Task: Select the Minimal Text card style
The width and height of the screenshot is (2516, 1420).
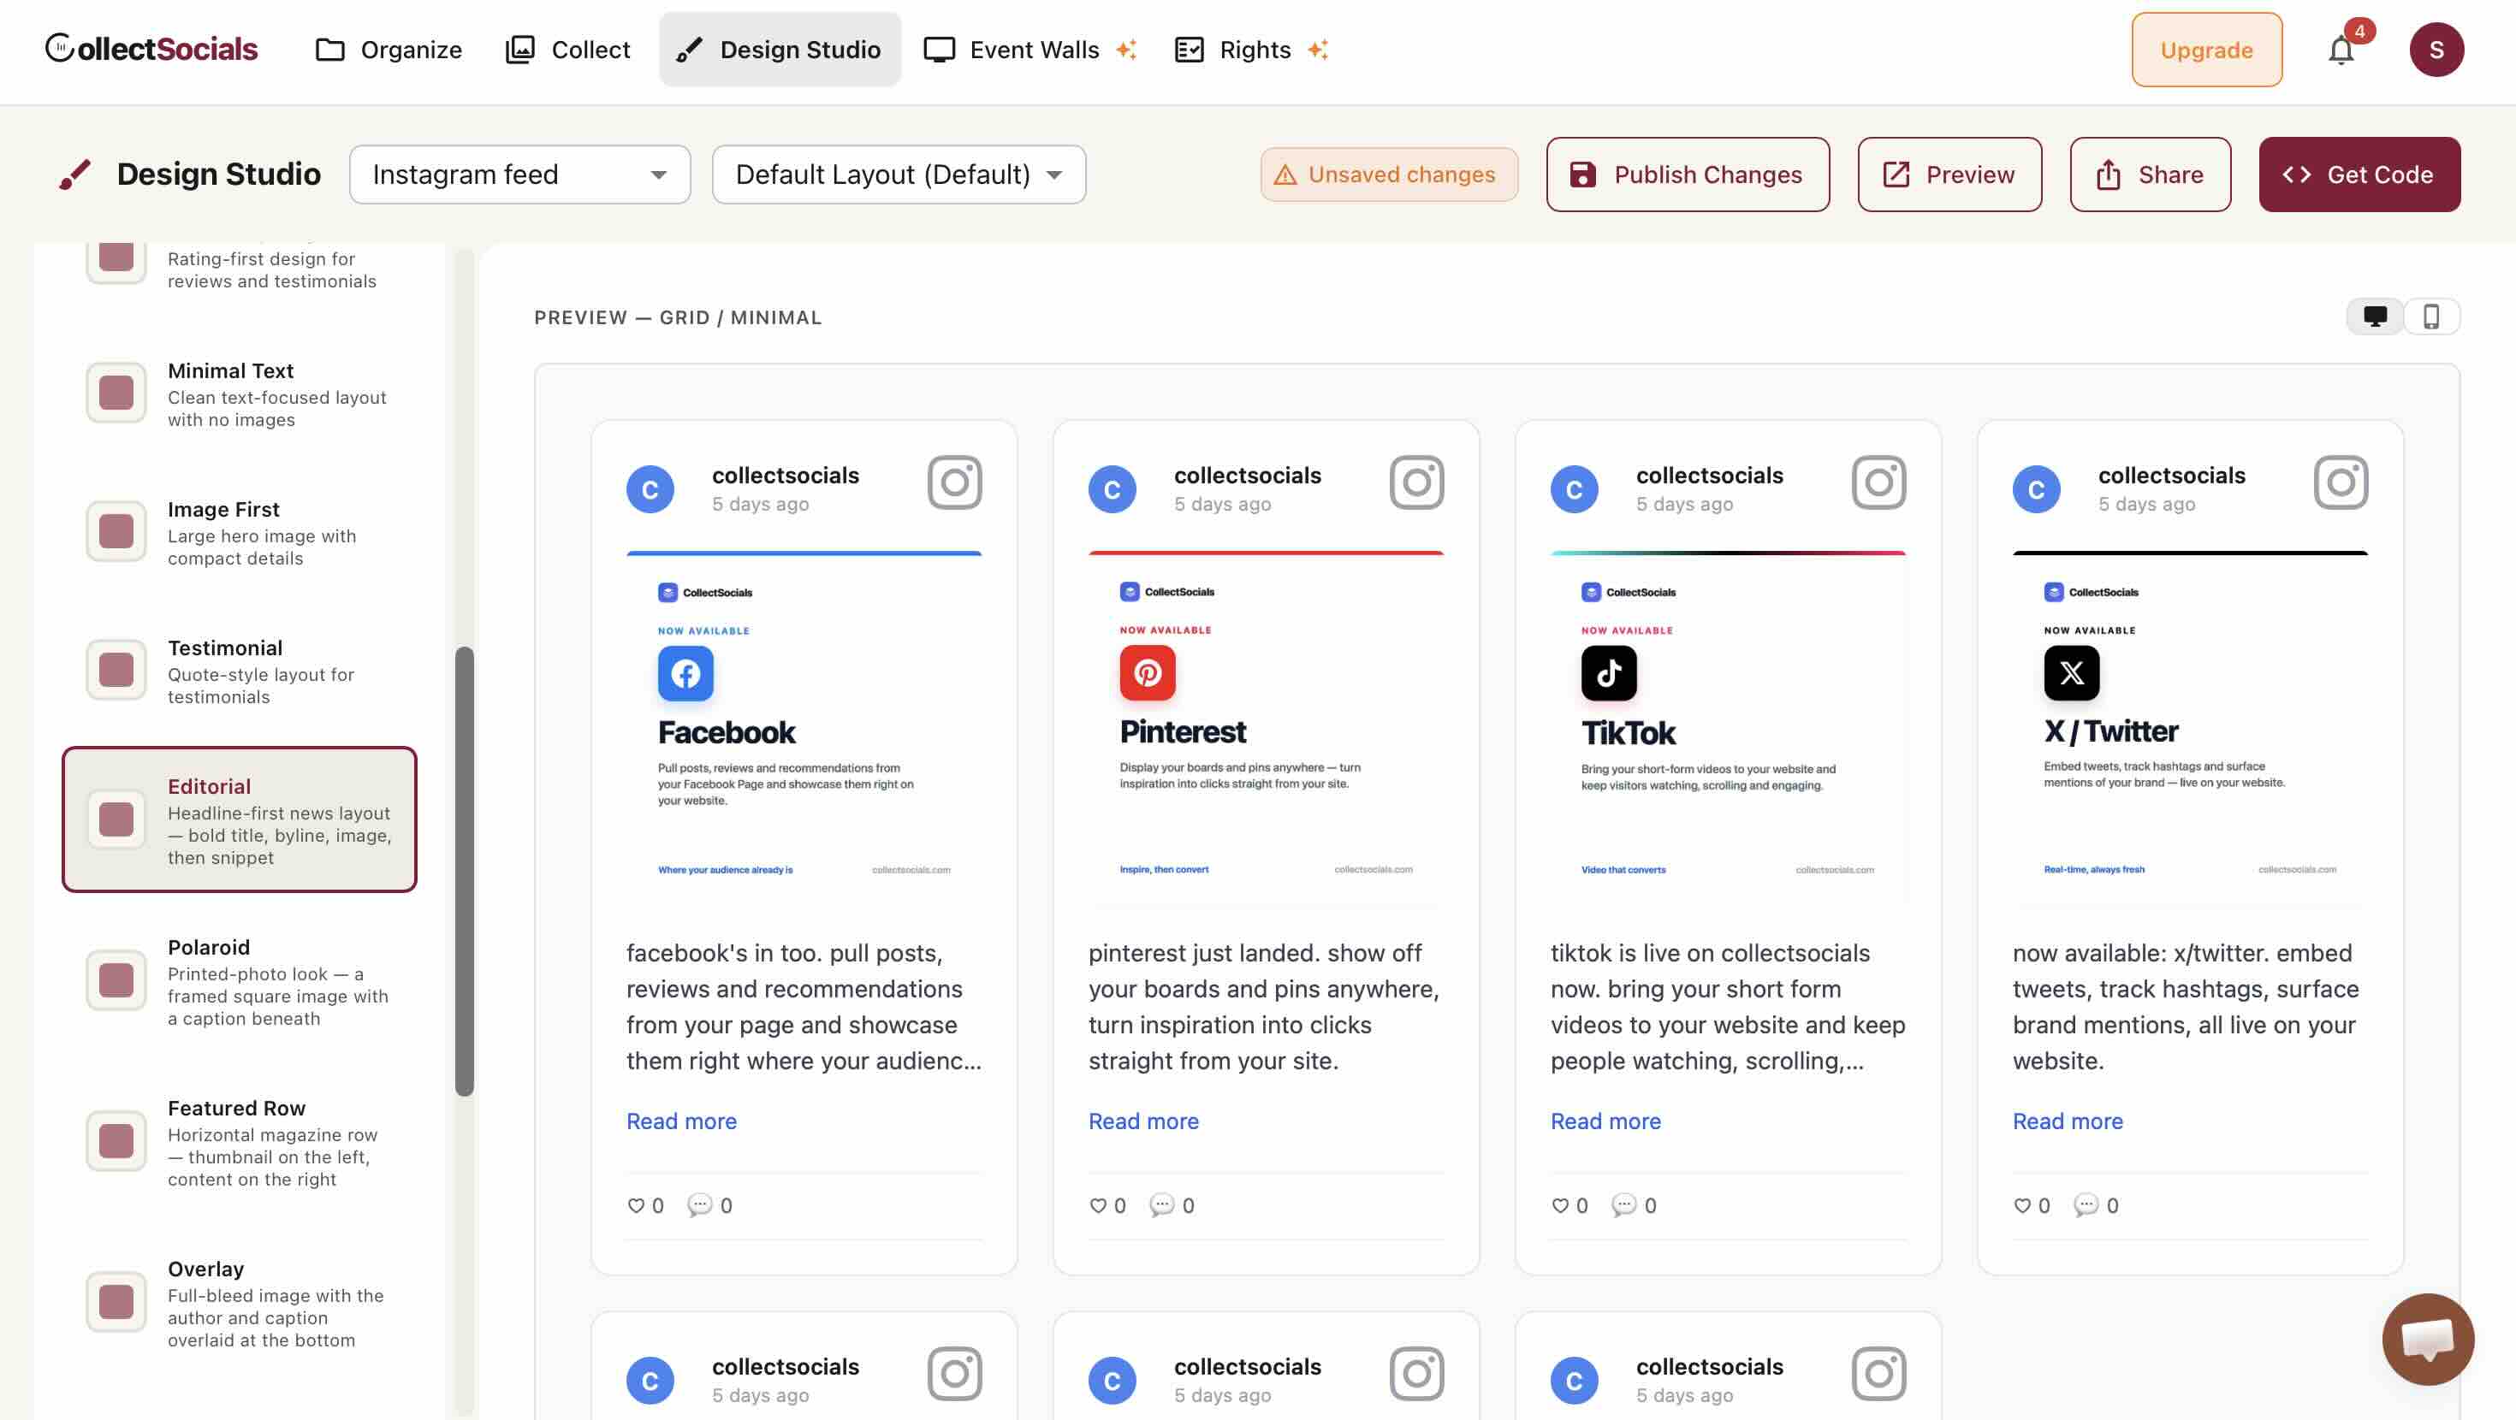Action: pos(240,393)
